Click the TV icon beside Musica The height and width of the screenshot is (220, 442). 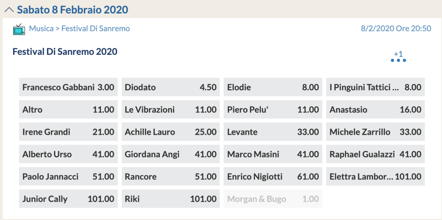point(19,29)
